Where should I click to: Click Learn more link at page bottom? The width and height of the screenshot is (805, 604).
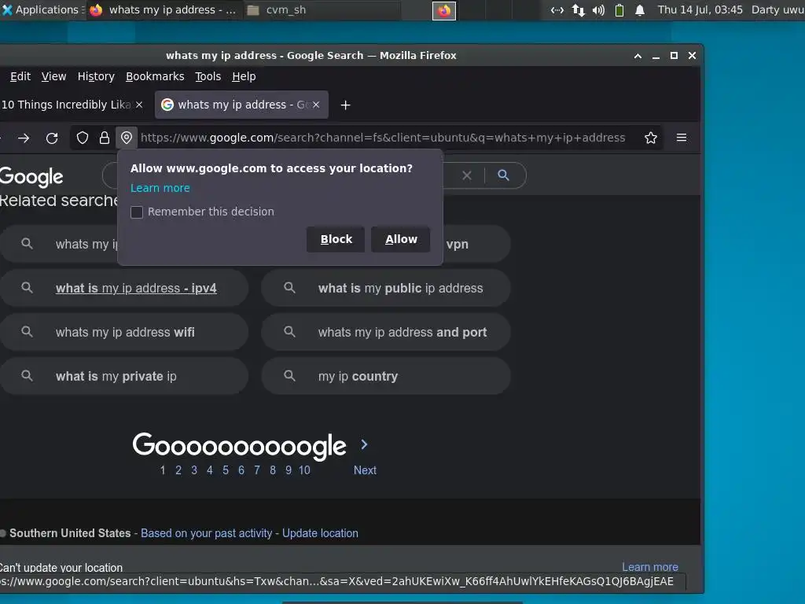650,567
